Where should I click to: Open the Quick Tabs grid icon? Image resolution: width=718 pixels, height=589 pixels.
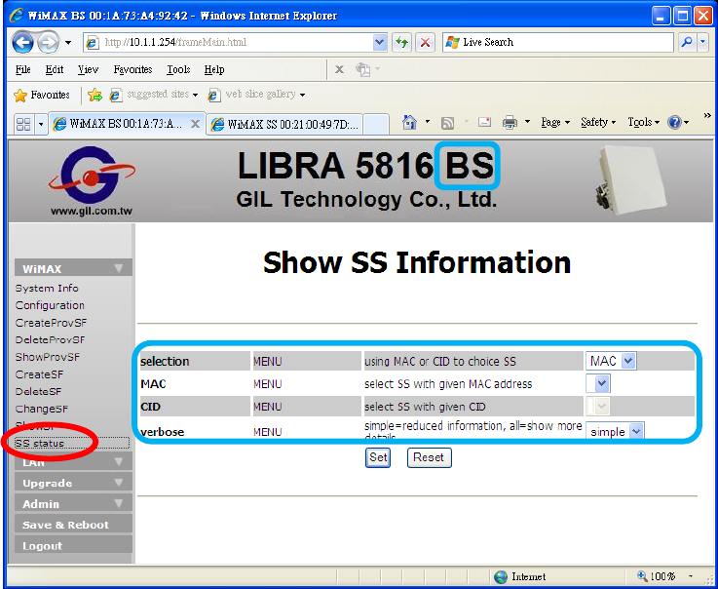coord(23,124)
